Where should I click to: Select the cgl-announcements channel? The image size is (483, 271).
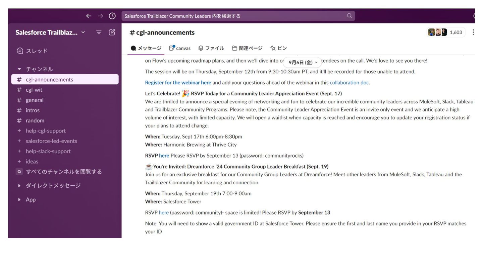pos(65,80)
